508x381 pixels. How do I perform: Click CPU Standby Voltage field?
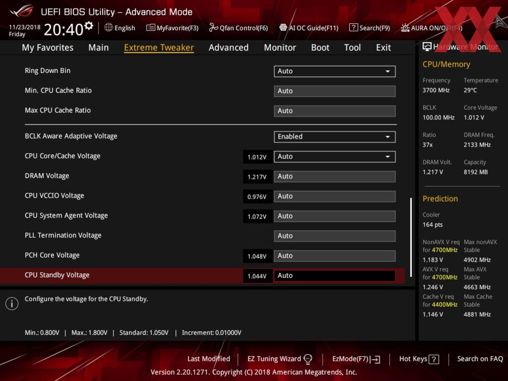coord(335,275)
